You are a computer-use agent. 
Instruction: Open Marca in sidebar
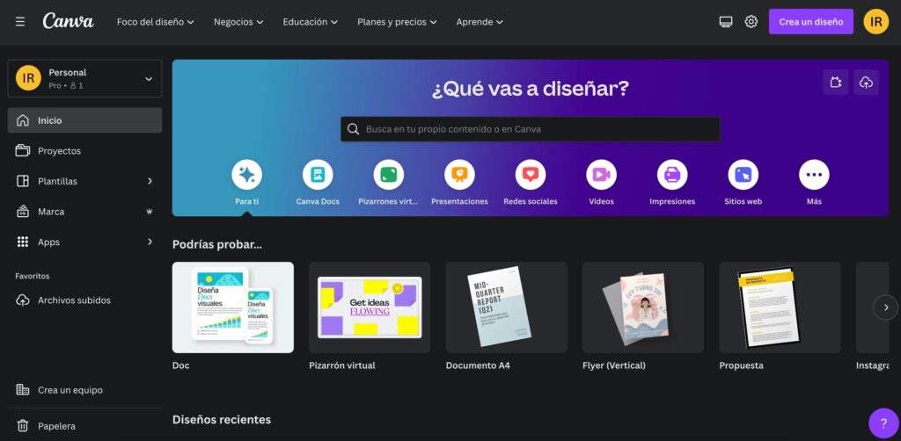click(84, 212)
